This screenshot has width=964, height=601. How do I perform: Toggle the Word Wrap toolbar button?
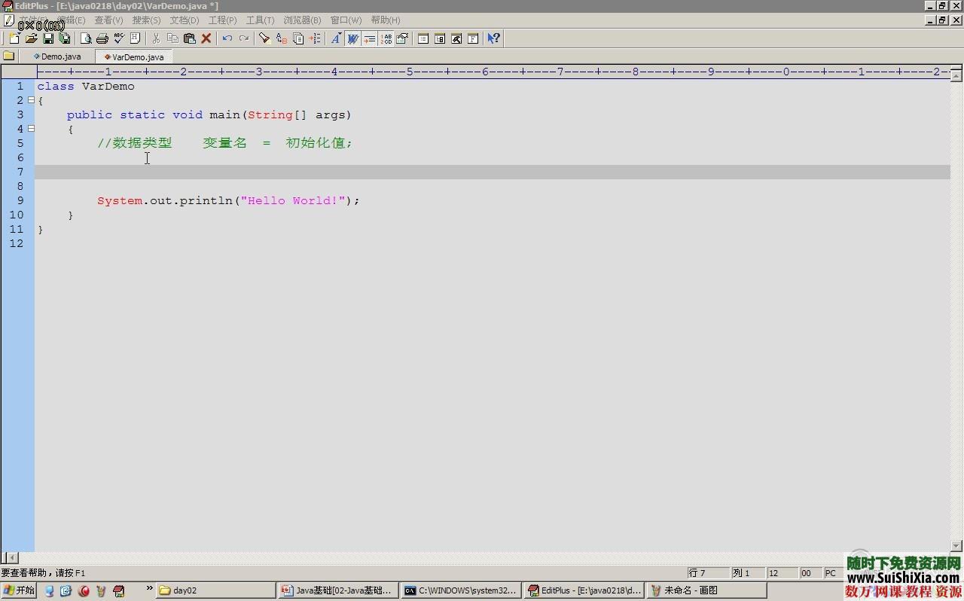pyautogui.click(x=352, y=38)
